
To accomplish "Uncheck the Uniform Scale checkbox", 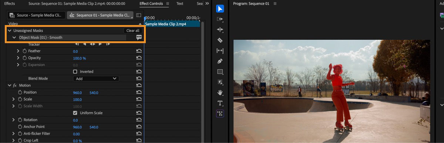I will point(75,113).
